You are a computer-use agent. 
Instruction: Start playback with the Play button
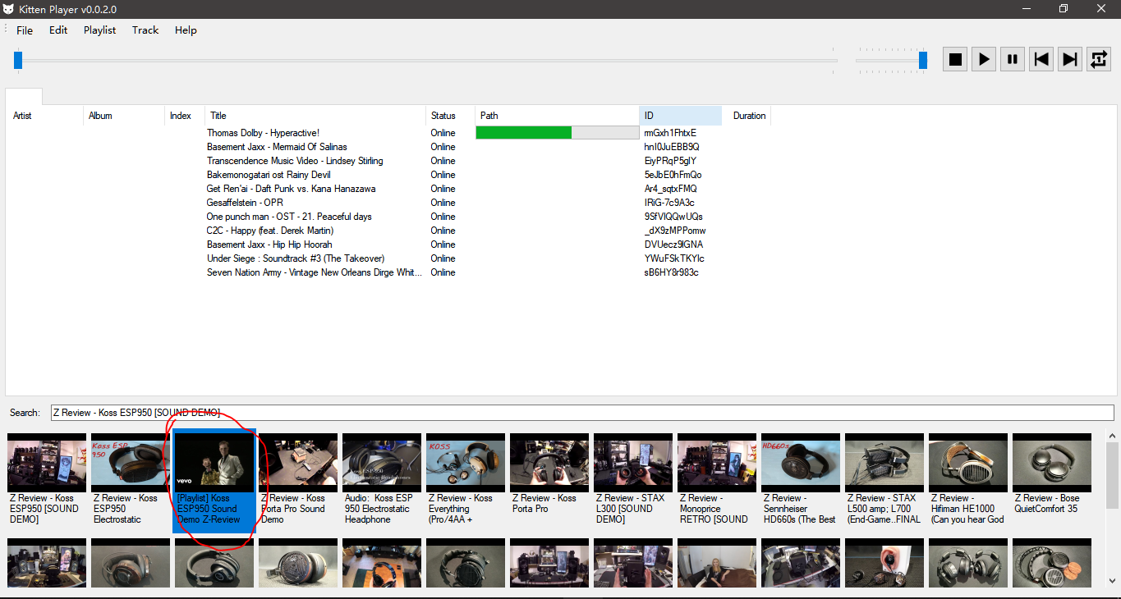[x=984, y=59]
